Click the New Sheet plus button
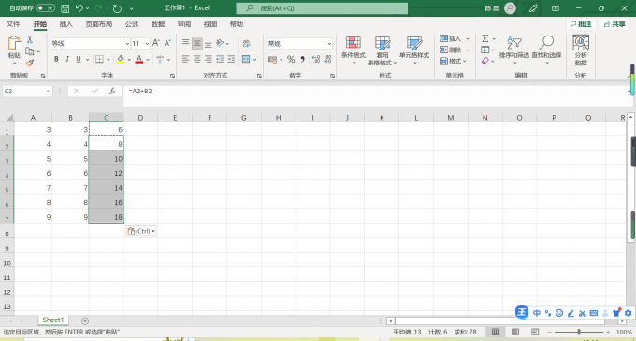Screen dimensions: 636x341 coord(85,320)
